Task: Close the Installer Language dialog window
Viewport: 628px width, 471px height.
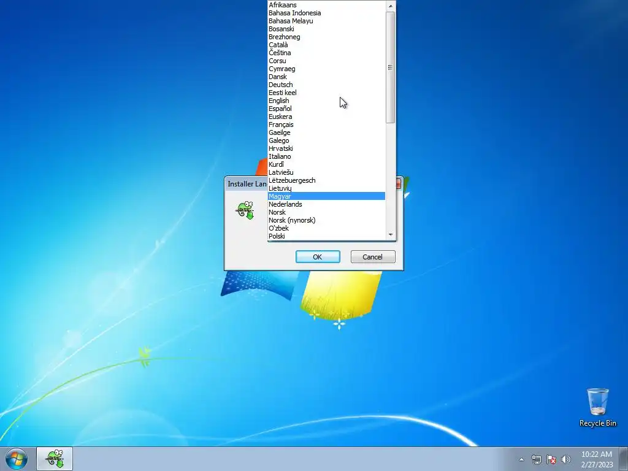Action: (x=398, y=184)
